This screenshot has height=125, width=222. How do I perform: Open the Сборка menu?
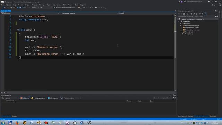coord(27,5)
